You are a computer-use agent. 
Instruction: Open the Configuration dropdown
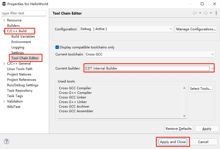126,29
